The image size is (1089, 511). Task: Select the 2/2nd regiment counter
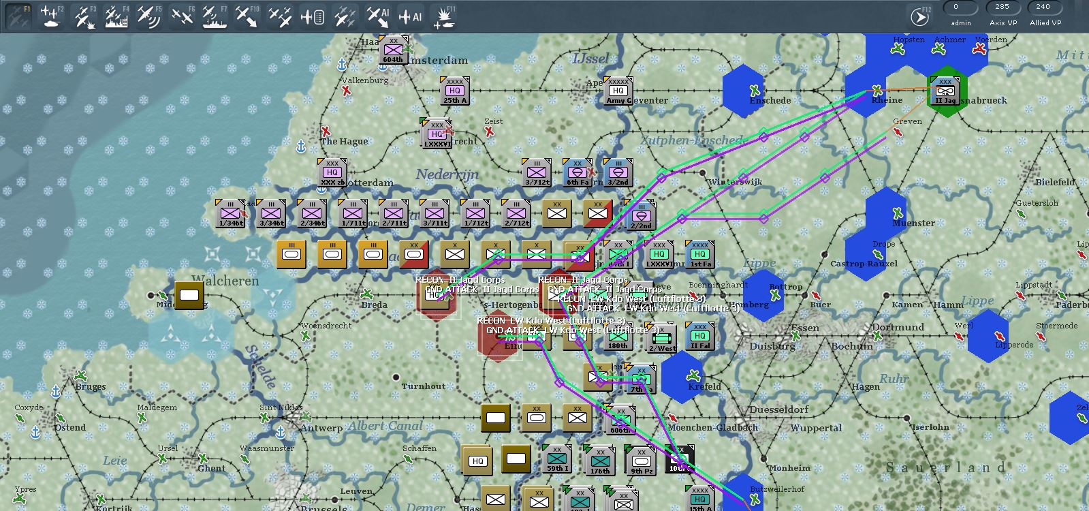point(641,215)
